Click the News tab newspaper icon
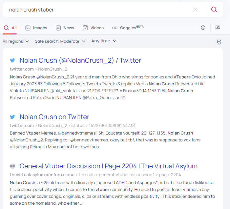This screenshot has width=230, height=209. pos(58,28)
